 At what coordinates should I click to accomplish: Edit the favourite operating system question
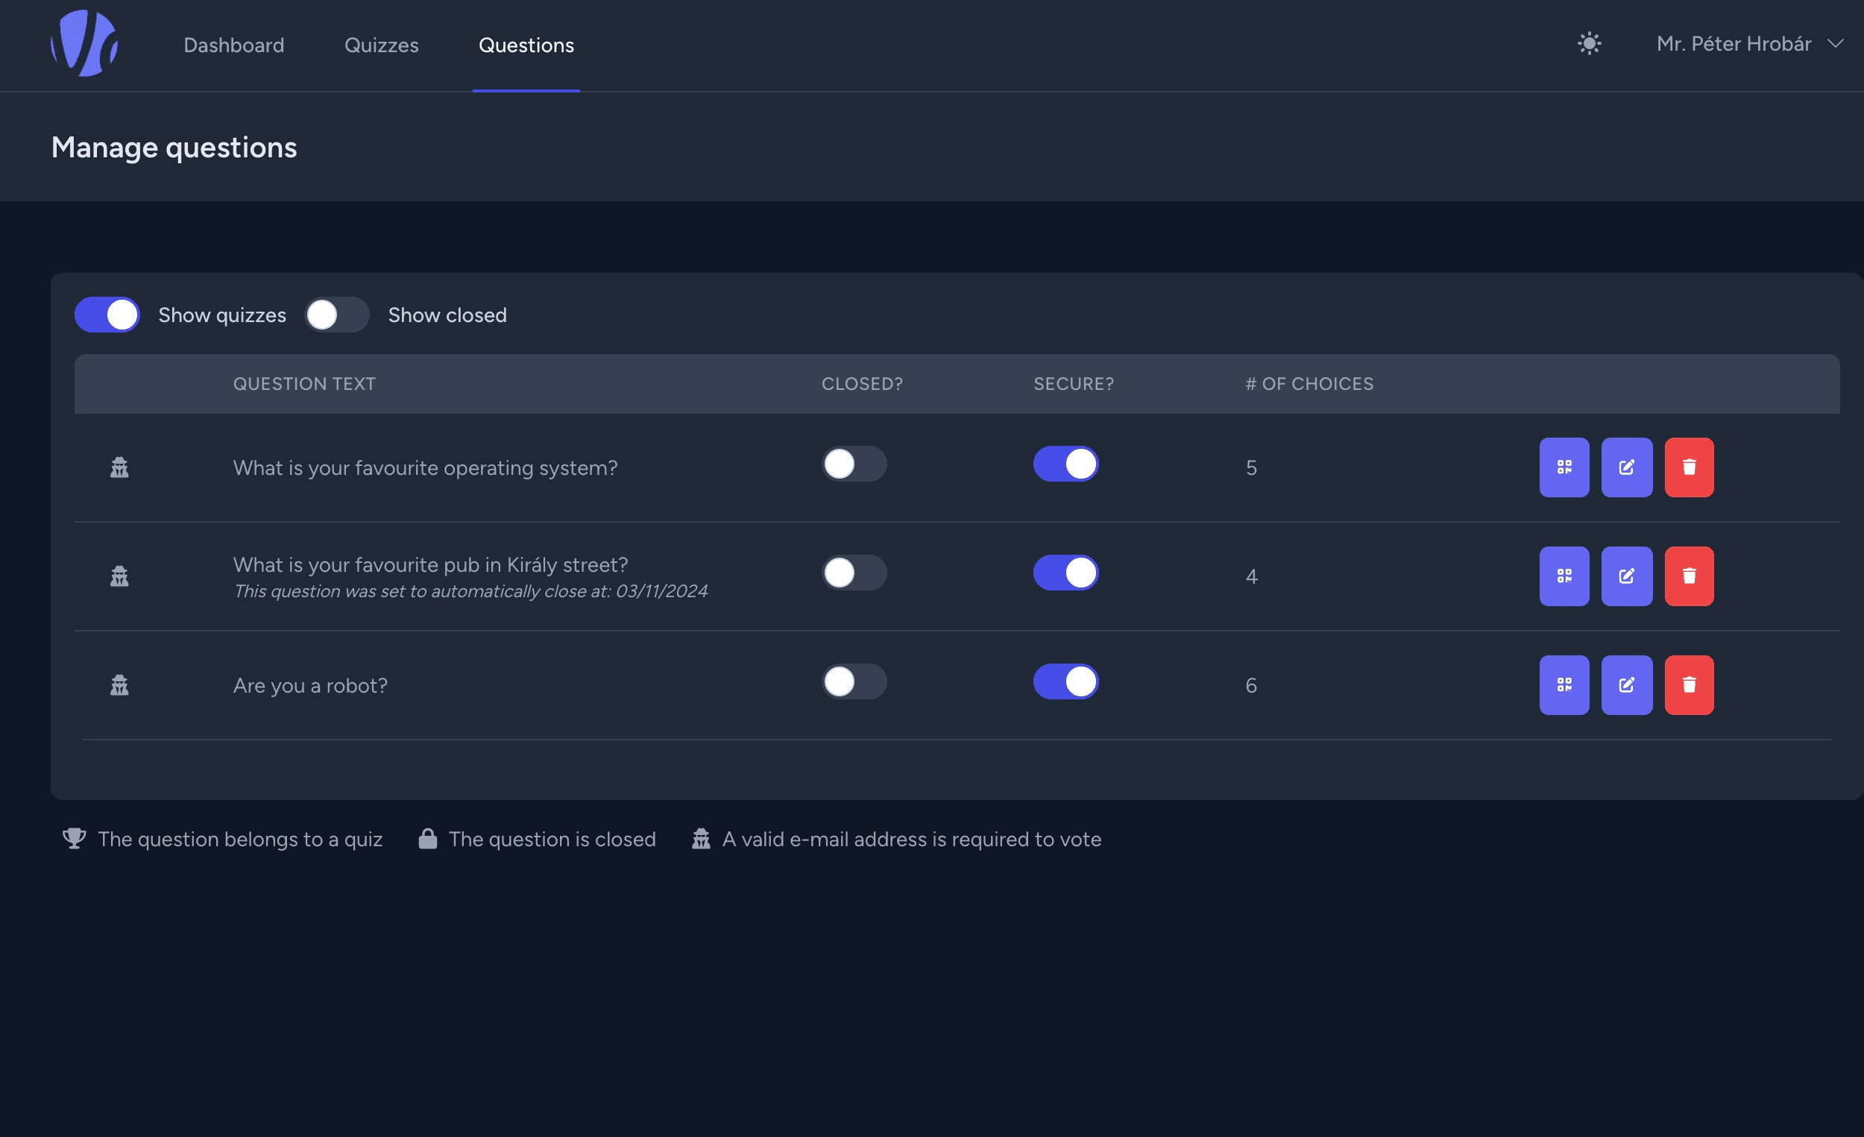[x=1625, y=467]
